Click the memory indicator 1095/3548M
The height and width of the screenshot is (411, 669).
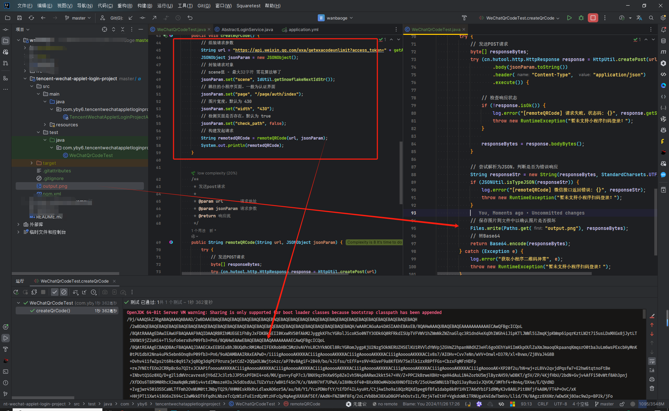(x=651, y=404)
